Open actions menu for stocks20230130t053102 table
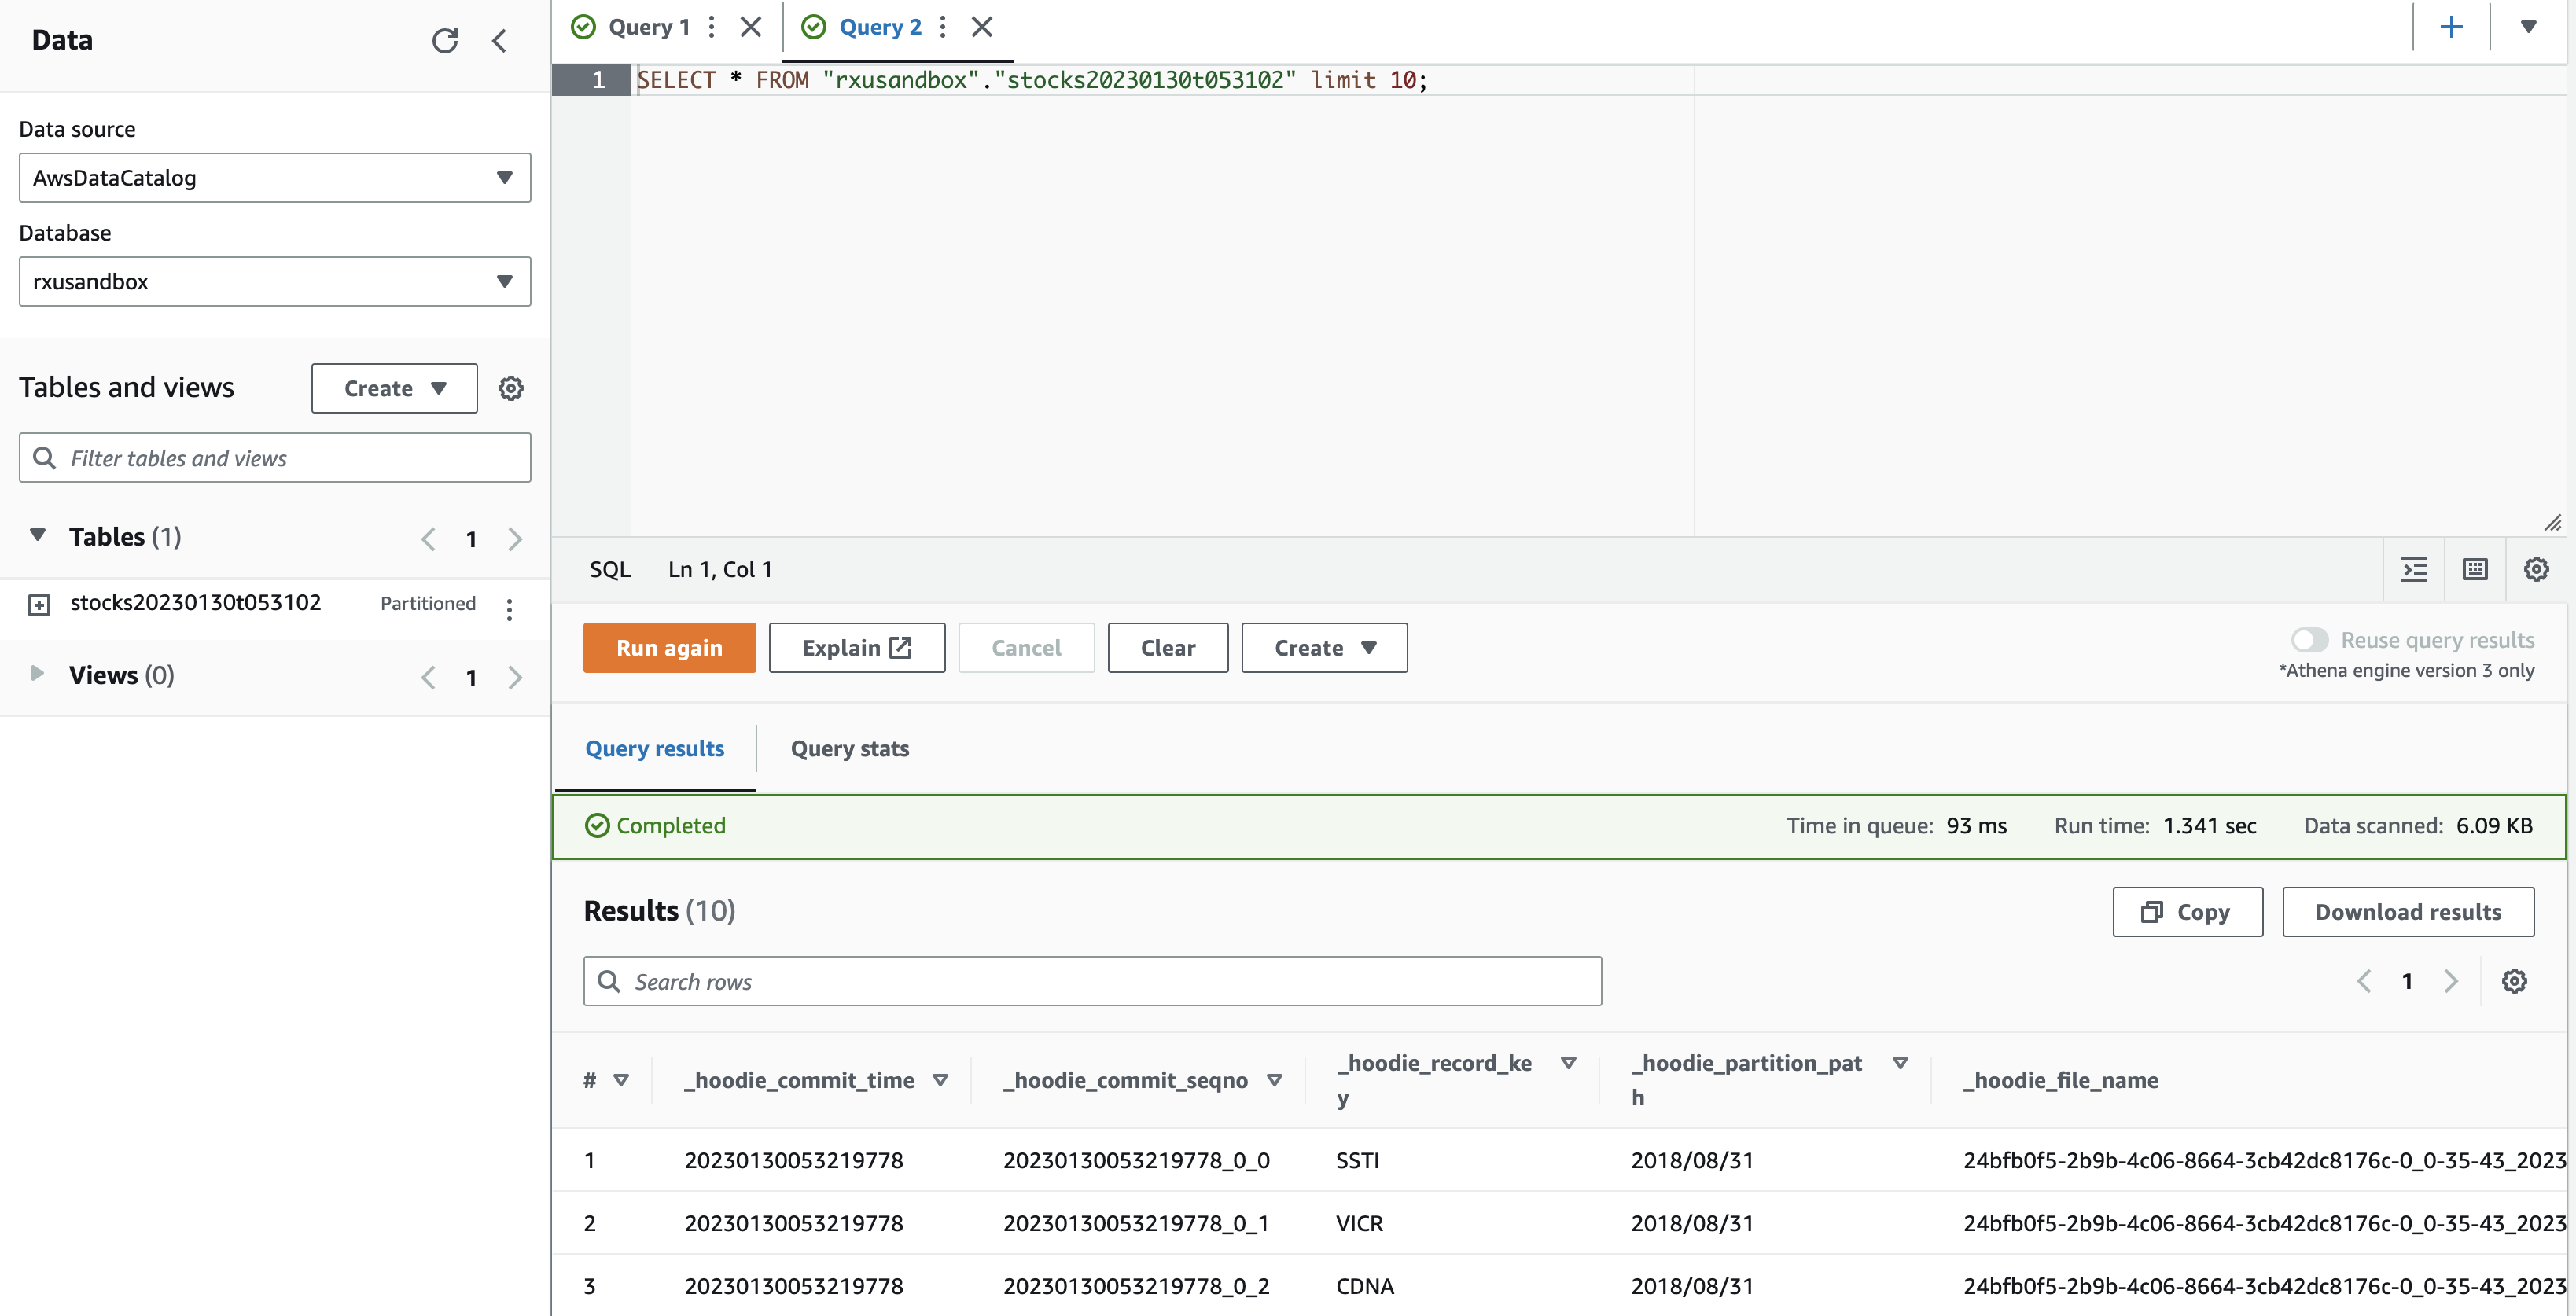The height and width of the screenshot is (1316, 2576). click(x=509, y=608)
